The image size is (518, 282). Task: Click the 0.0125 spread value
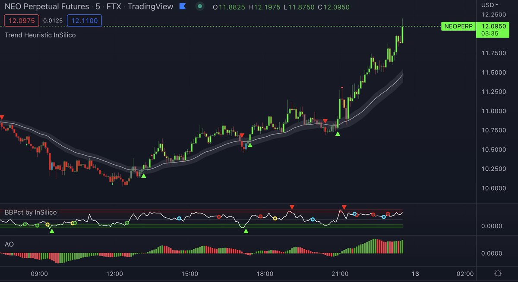pyautogui.click(x=53, y=20)
